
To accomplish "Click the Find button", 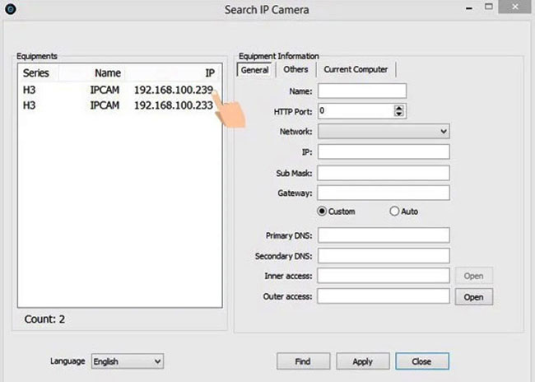I will (303, 361).
